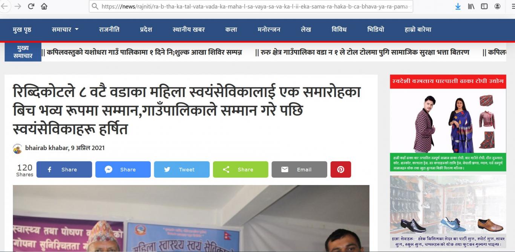Open the राजनीति menu item
This screenshot has width=515, height=252.
[x=109, y=29]
